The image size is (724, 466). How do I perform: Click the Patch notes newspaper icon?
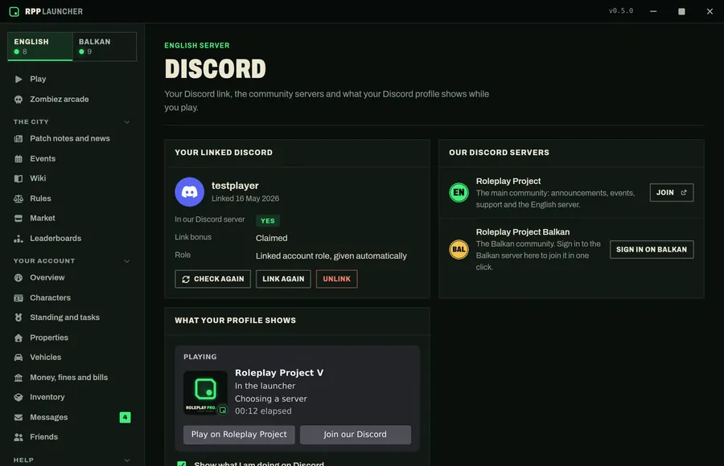pos(19,139)
